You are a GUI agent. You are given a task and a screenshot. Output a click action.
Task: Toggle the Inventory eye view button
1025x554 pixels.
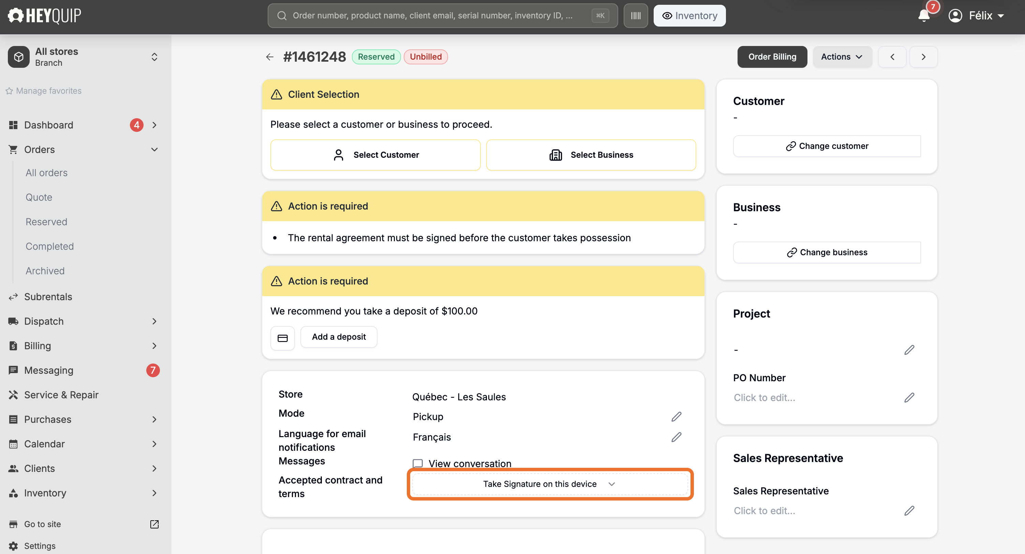(689, 16)
